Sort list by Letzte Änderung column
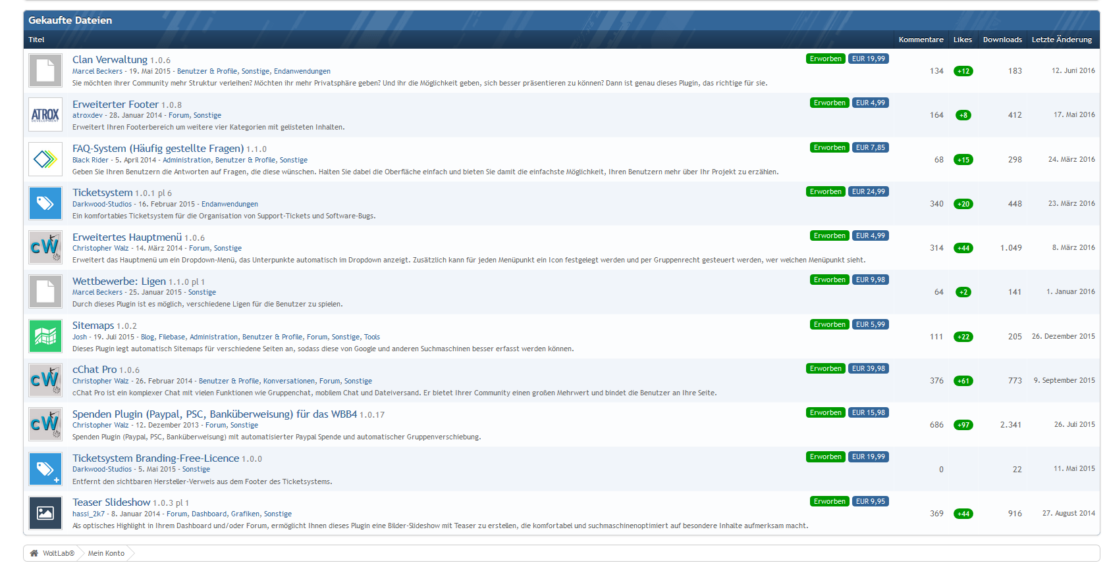1107x565 pixels. (1062, 39)
